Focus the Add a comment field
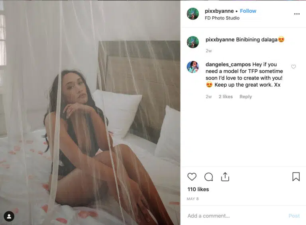 236,216
